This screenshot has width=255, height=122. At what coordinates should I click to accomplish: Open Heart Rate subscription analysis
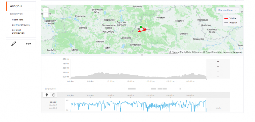[18, 20]
